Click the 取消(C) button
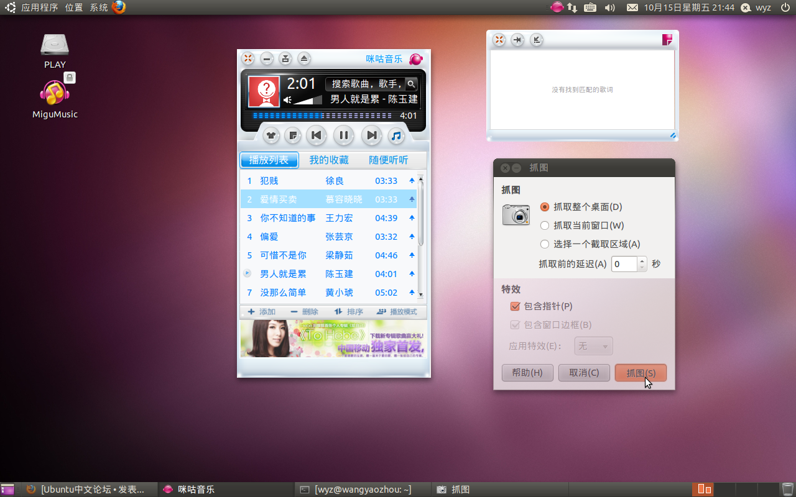 point(584,373)
